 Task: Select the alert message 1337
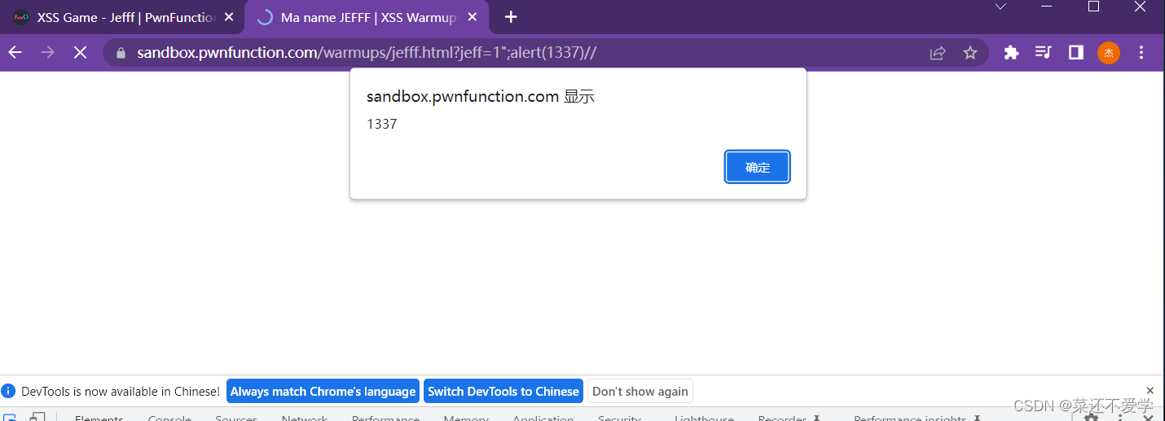pyautogui.click(x=382, y=125)
